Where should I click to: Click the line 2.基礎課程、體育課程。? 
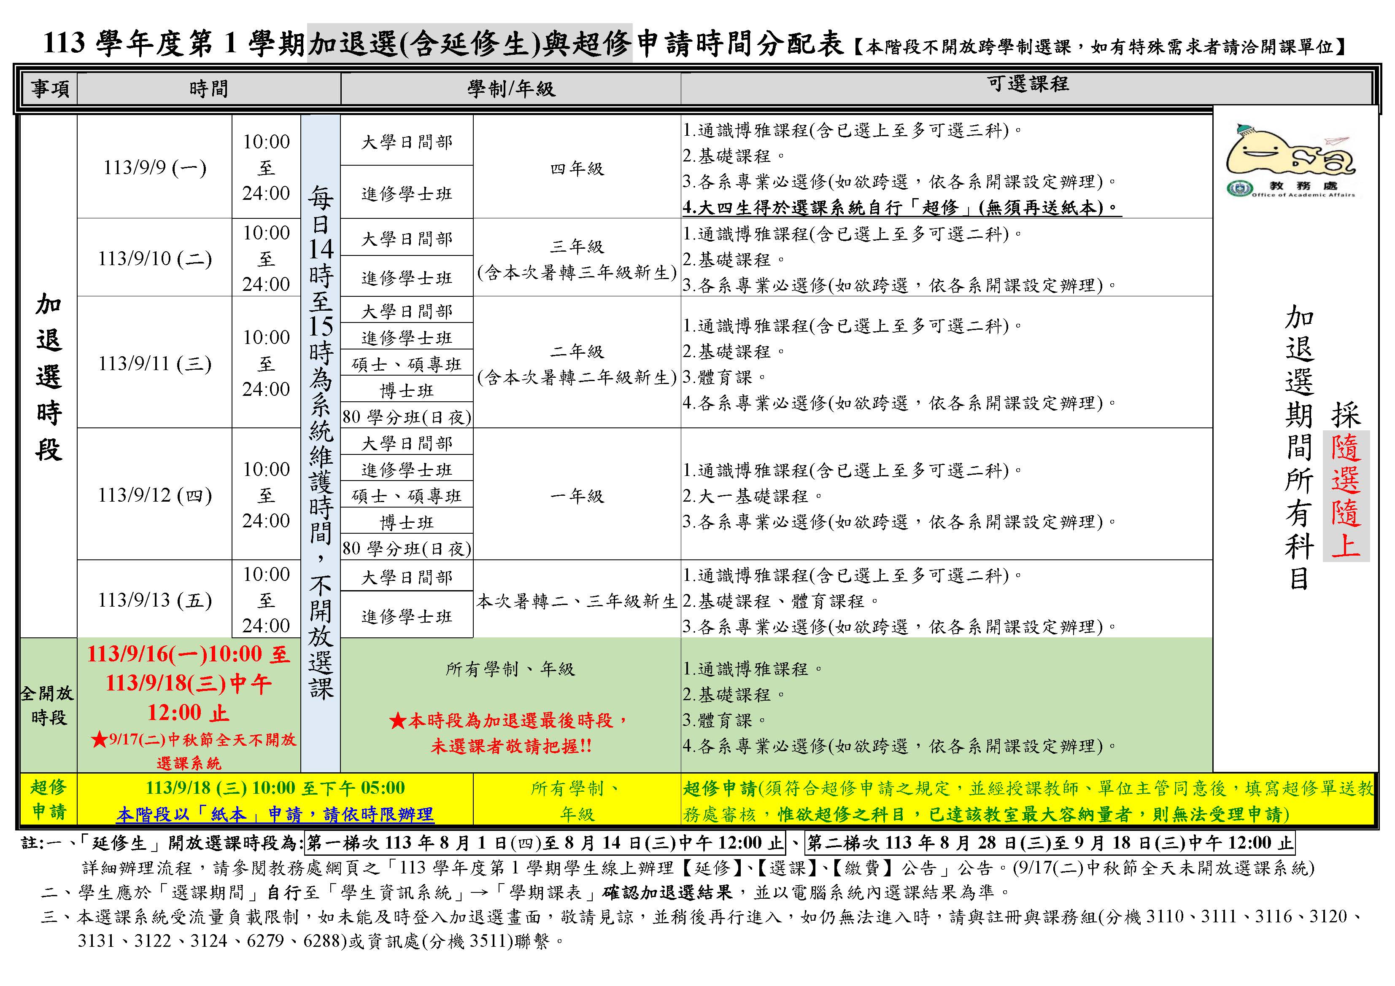(781, 601)
